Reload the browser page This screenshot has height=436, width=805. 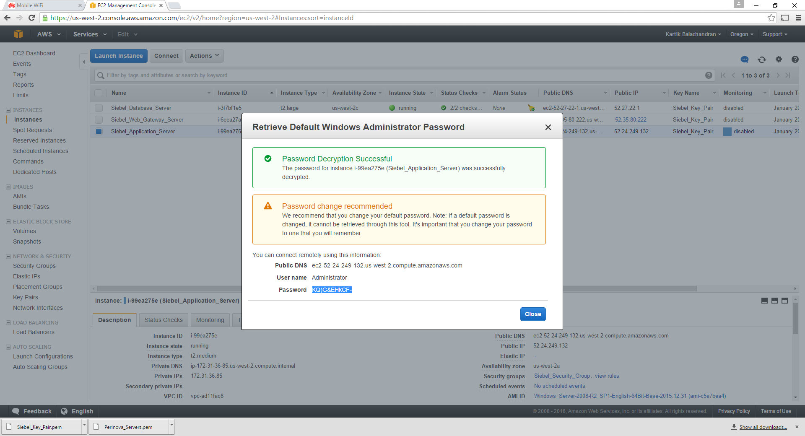(x=31, y=18)
